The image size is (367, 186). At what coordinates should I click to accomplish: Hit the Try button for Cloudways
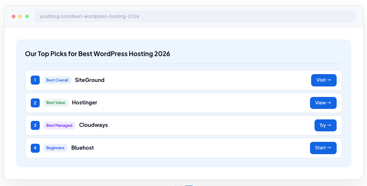[325, 125]
